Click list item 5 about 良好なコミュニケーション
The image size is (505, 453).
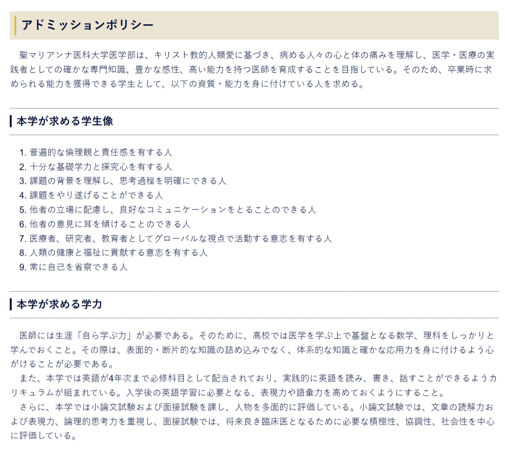tap(173, 210)
